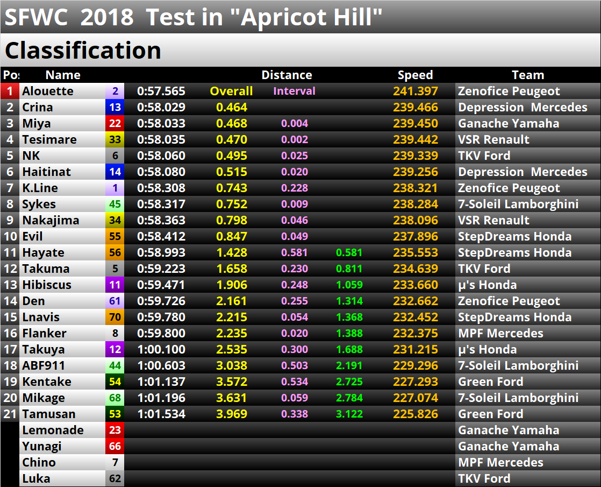The image size is (601, 487).
Task: Select the title 'SFWC 2018 Test in "Apricot Hill"'
Action: point(193,17)
